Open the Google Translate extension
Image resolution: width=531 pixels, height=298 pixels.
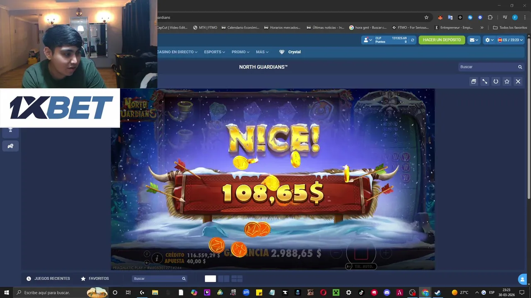coord(450,17)
